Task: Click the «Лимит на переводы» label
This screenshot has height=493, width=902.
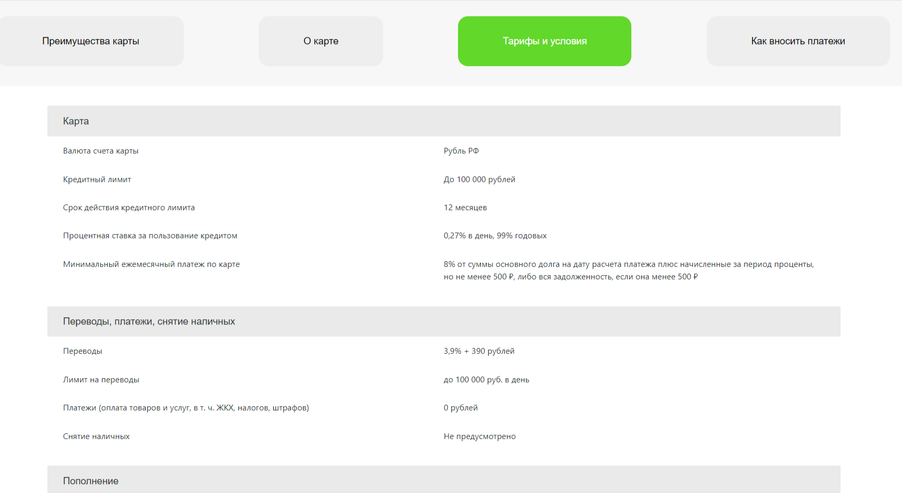Action: coord(101,380)
